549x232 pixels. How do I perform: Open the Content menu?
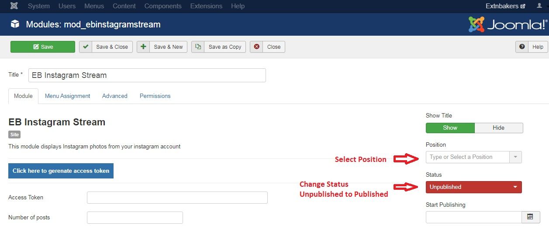point(124,6)
